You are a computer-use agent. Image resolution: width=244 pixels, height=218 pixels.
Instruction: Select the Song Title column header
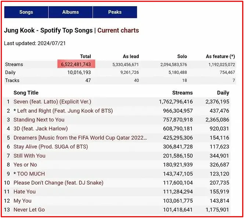pos(26,93)
